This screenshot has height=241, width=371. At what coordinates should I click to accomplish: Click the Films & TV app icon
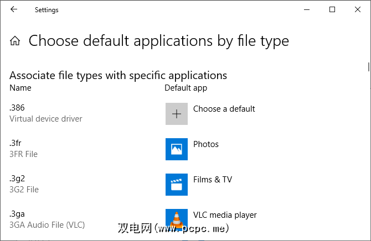click(x=177, y=185)
